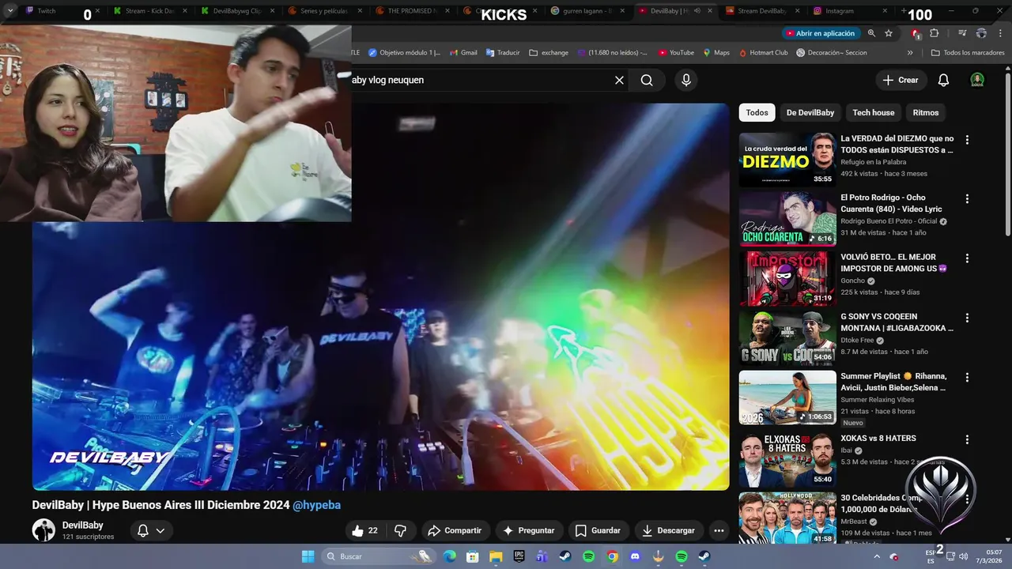
Task: Launch Microsoft Edge from the taskbar
Action: click(x=449, y=556)
